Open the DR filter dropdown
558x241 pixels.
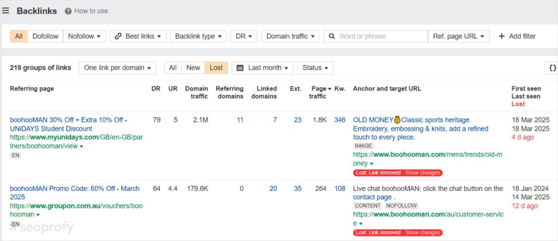pos(244,36)
